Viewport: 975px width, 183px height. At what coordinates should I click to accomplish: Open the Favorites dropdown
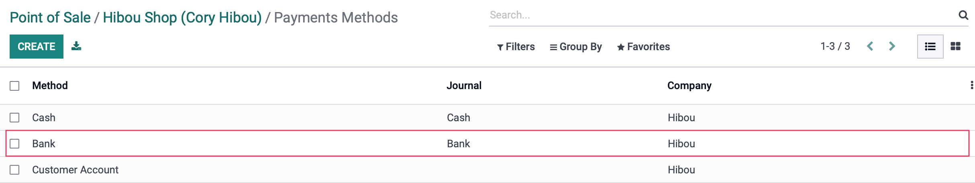tap(643, 47)
